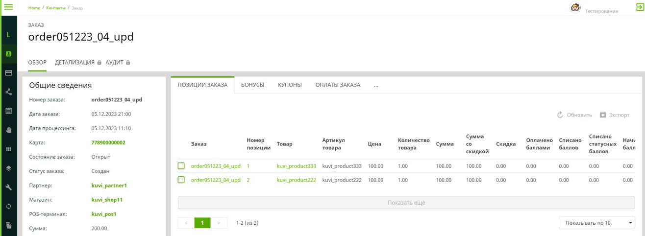Open the "Показывать по 10" dropdown
This screenshot has width=645, height=236.
tap(596, 223)
